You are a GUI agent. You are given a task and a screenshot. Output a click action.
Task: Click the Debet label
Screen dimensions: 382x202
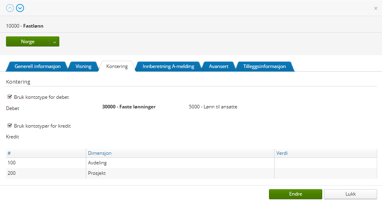(x=13, y=108)
